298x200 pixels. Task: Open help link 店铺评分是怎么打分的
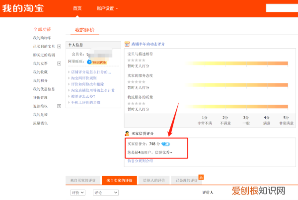[91, 72]
